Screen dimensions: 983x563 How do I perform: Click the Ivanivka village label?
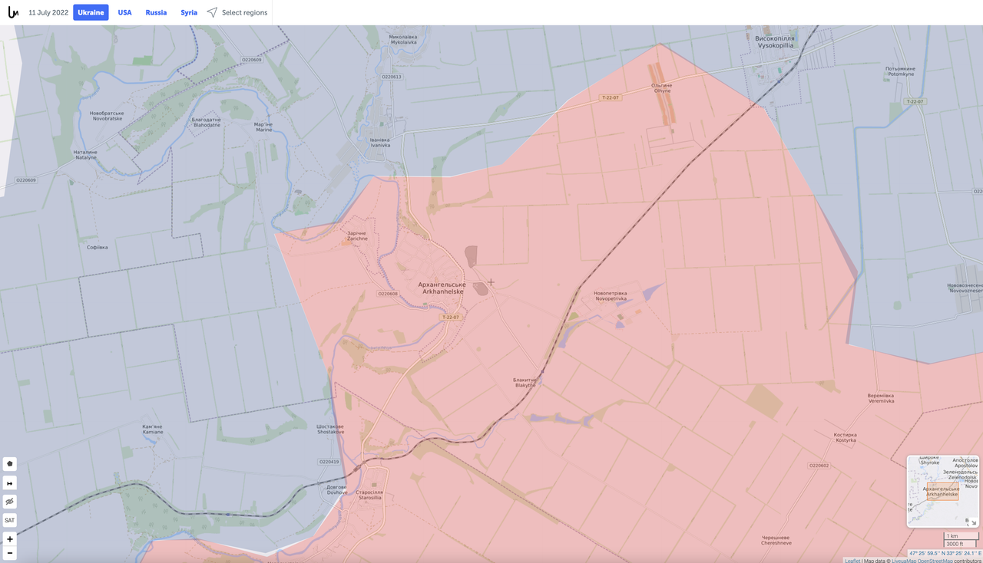[379, 142]
